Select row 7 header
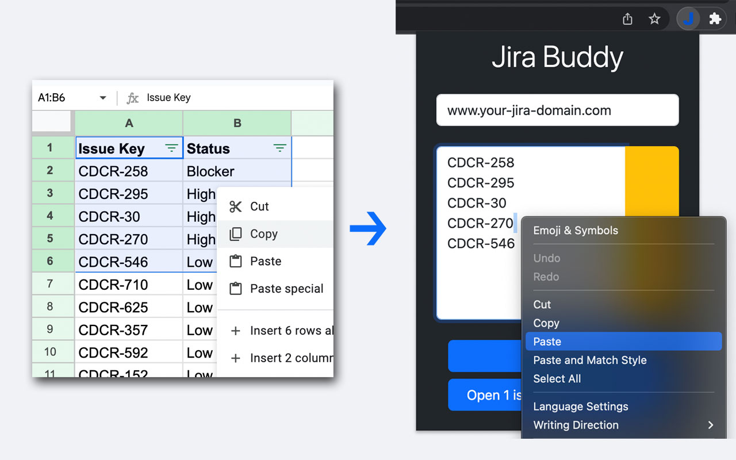736x460 pixels. (x=53, y=285)
